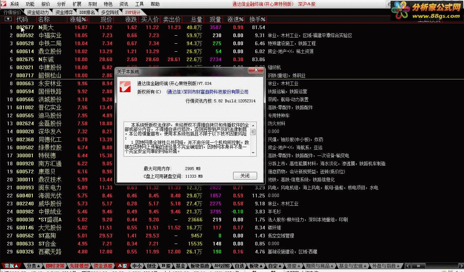The width and height of the screenshot is (464, 272).
Task: Click the 关闭 button in the dialog
Action: (245, 176)
